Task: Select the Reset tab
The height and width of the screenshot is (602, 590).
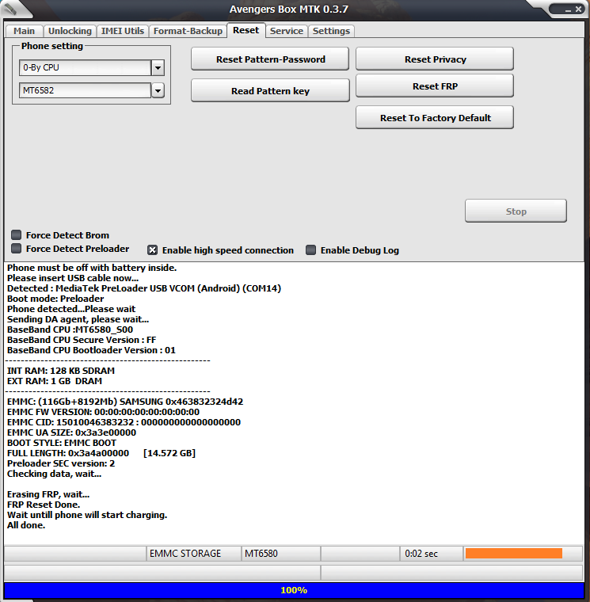Action: coord(246,30)
